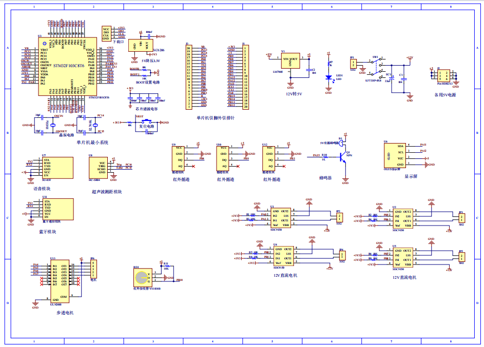Click the EC1 electrolytic capacitor
Image resolution: width=484 pixels, height=347 pixels.
click(392, 78)
